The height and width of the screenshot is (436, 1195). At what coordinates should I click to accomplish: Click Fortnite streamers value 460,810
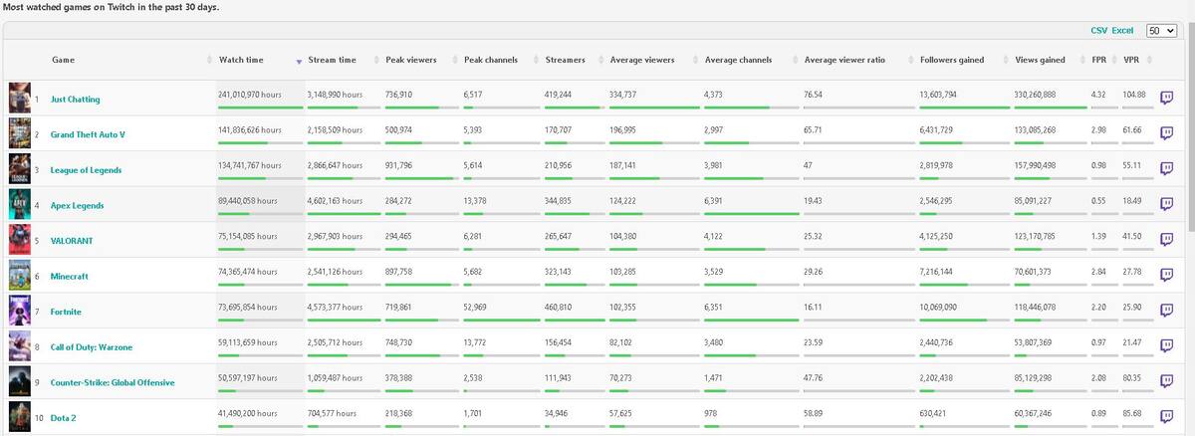560,307
